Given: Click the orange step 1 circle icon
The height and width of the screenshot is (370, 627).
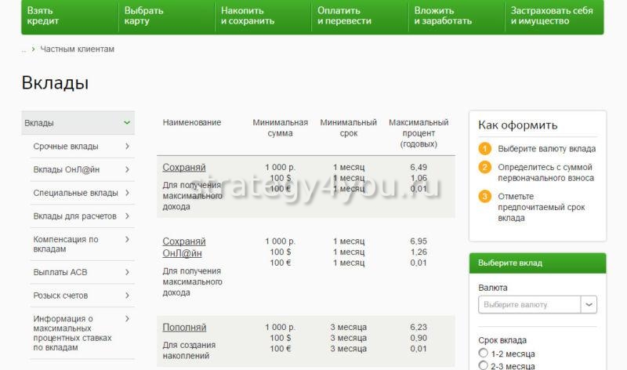Looking at the screenshot, I should click(x=485, y=148).
